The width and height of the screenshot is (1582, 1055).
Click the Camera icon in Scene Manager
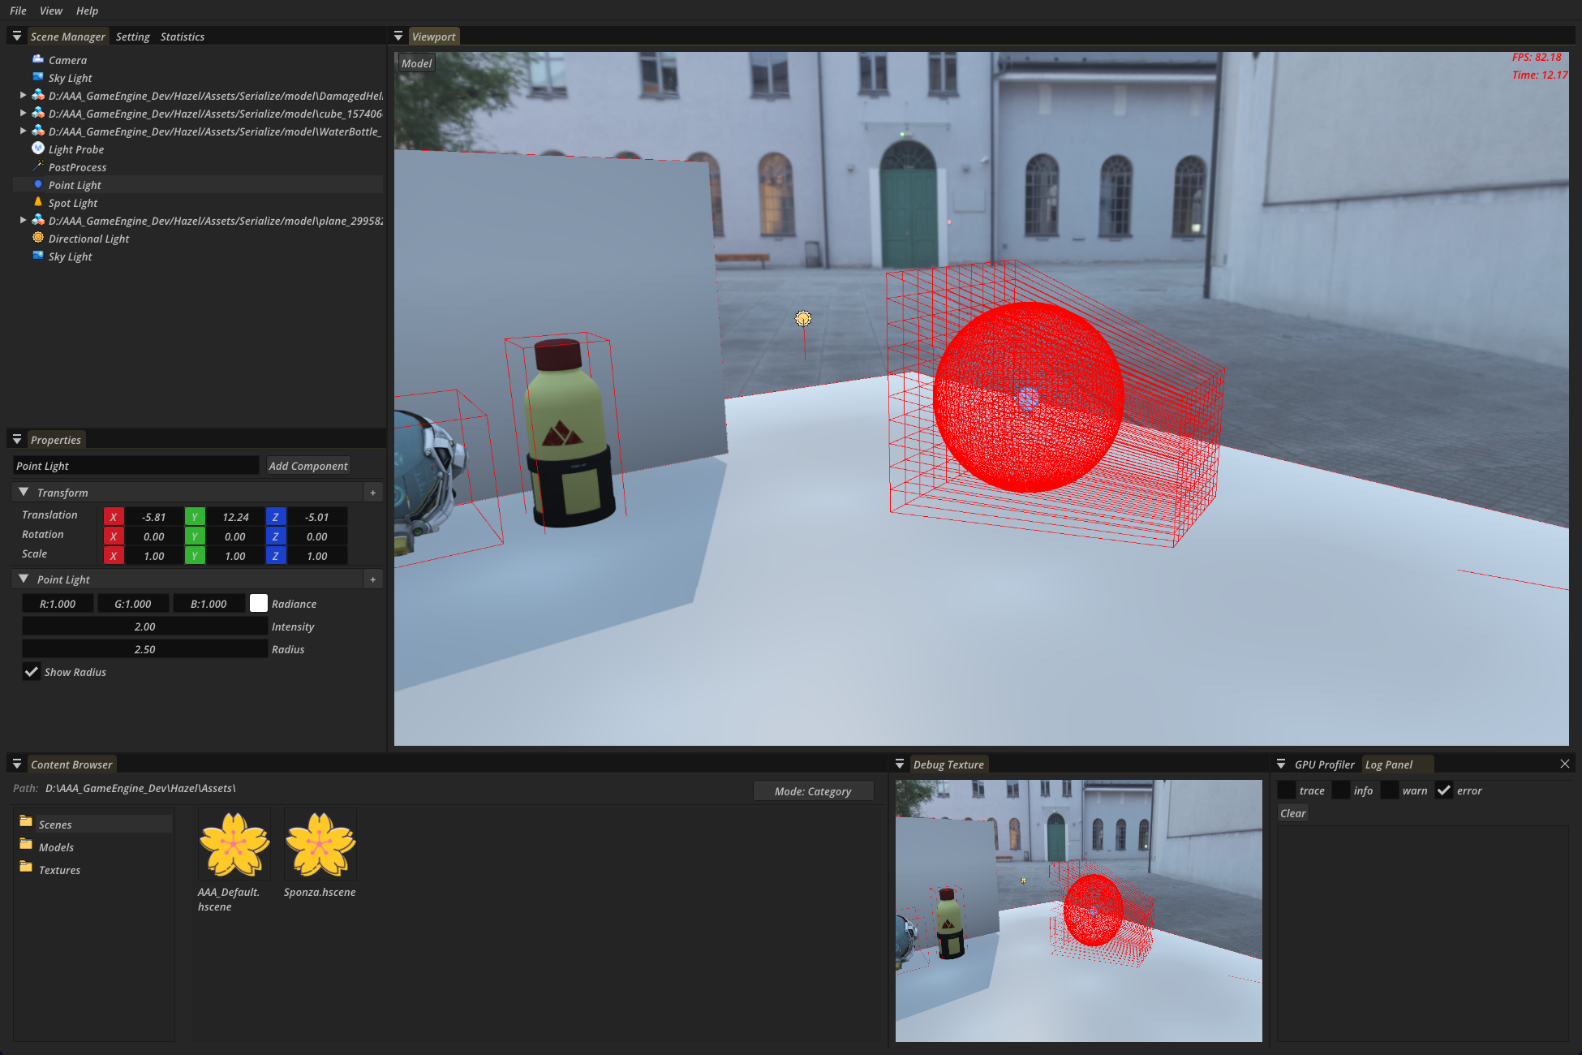37,59
